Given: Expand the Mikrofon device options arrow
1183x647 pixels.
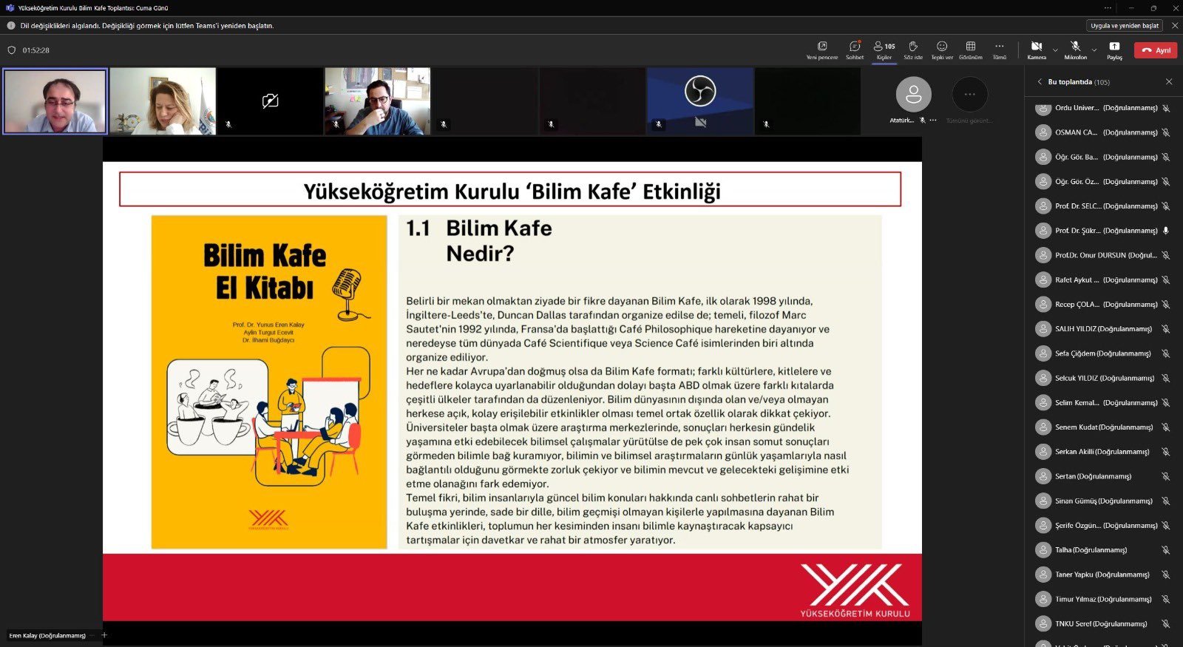Looking at the screenshot, I should pos(1094,50).
